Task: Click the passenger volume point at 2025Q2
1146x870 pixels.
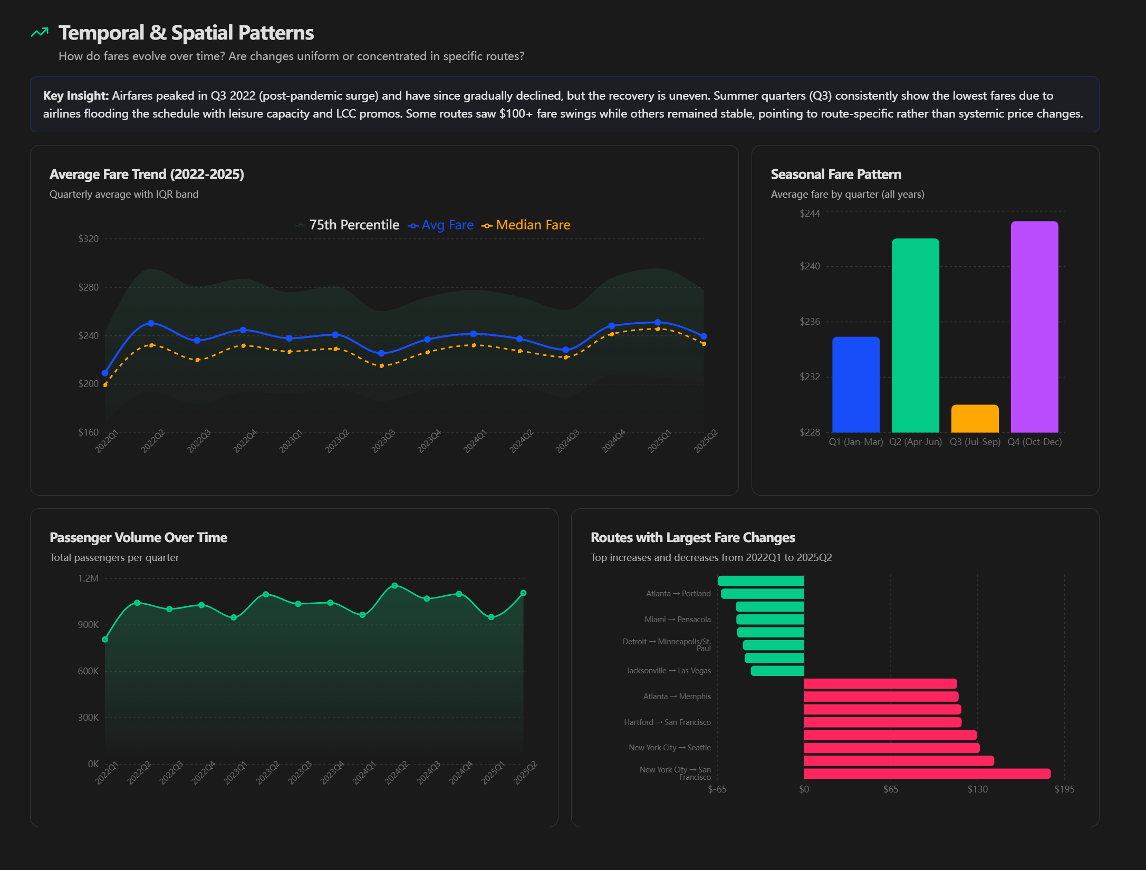Action: pyautogui.click(x=523, y=593)
